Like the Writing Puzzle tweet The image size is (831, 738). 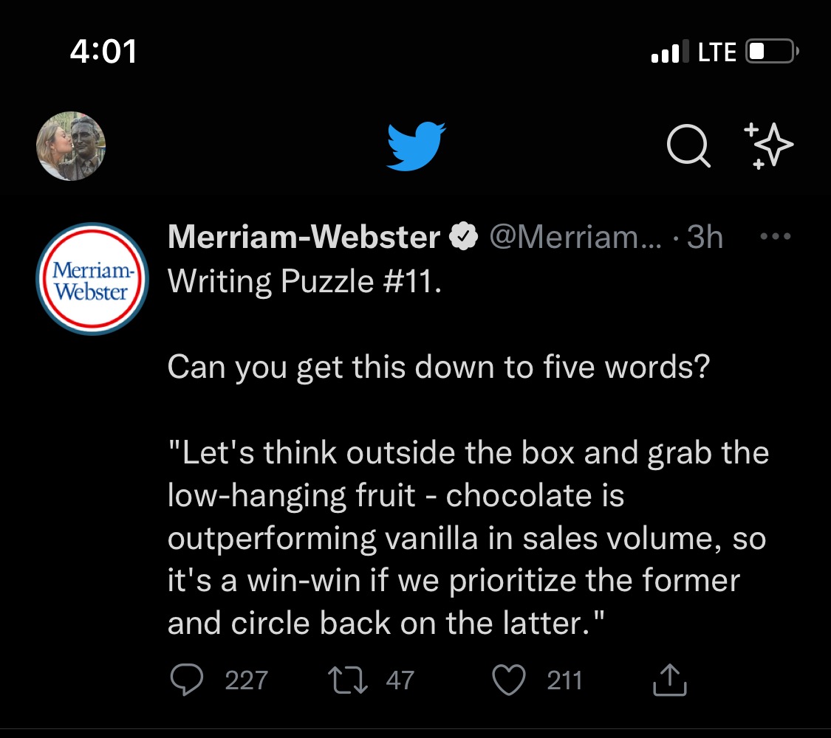point(509,680)
